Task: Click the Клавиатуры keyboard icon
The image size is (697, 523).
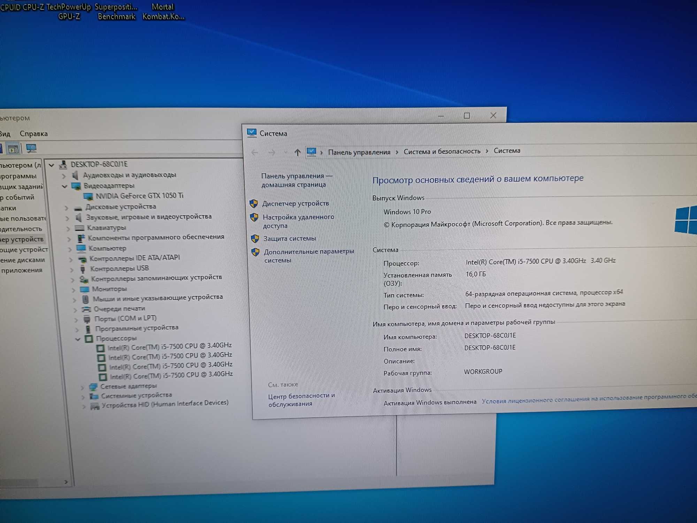Action: (80, 228)
